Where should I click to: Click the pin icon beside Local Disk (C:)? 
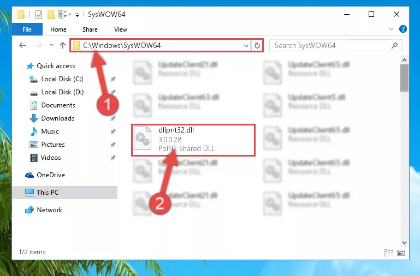tap(113, 79)
